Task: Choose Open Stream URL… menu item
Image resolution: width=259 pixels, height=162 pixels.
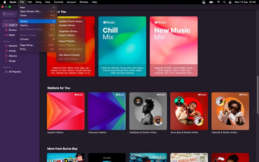Action: [x=37, y=11]
